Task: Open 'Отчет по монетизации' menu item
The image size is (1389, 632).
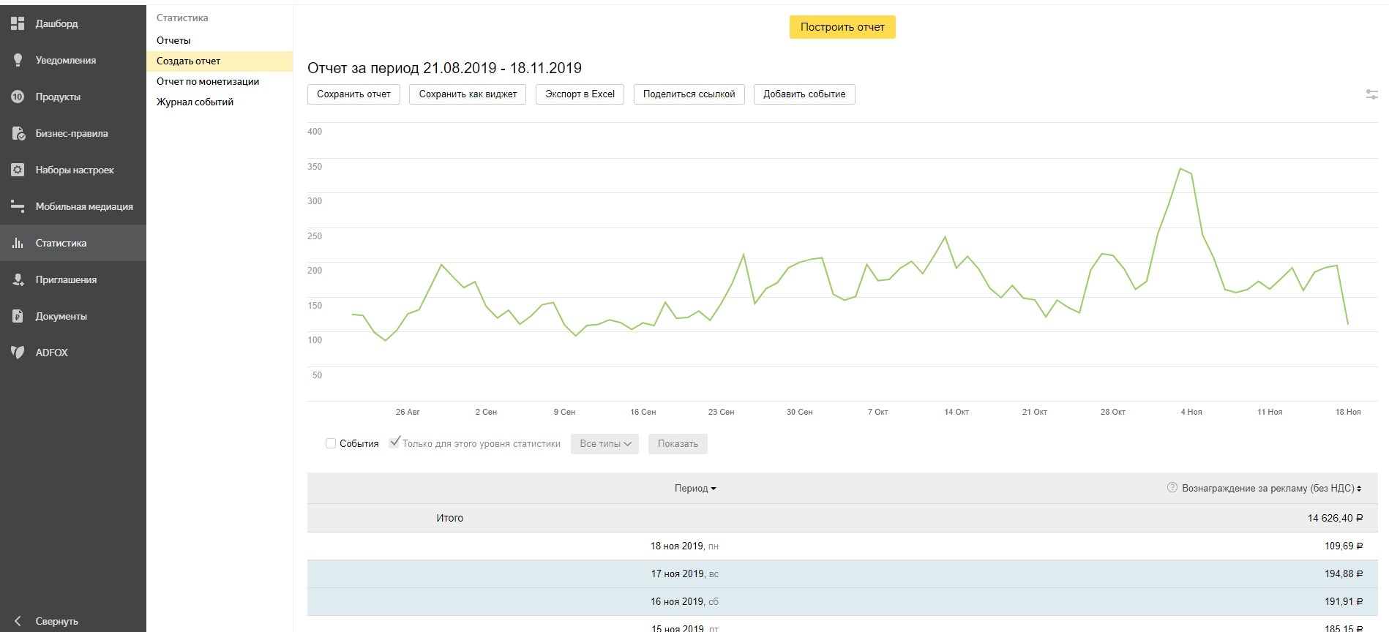Action: pyautogui.click(x=208, y=81)
